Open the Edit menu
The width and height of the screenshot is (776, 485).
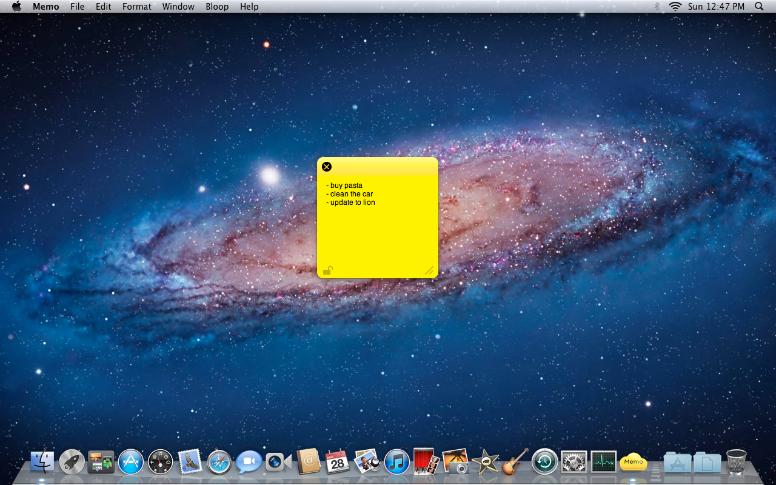(104, 7)
